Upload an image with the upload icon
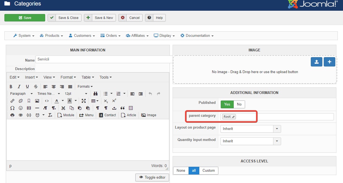 point(316,62)
